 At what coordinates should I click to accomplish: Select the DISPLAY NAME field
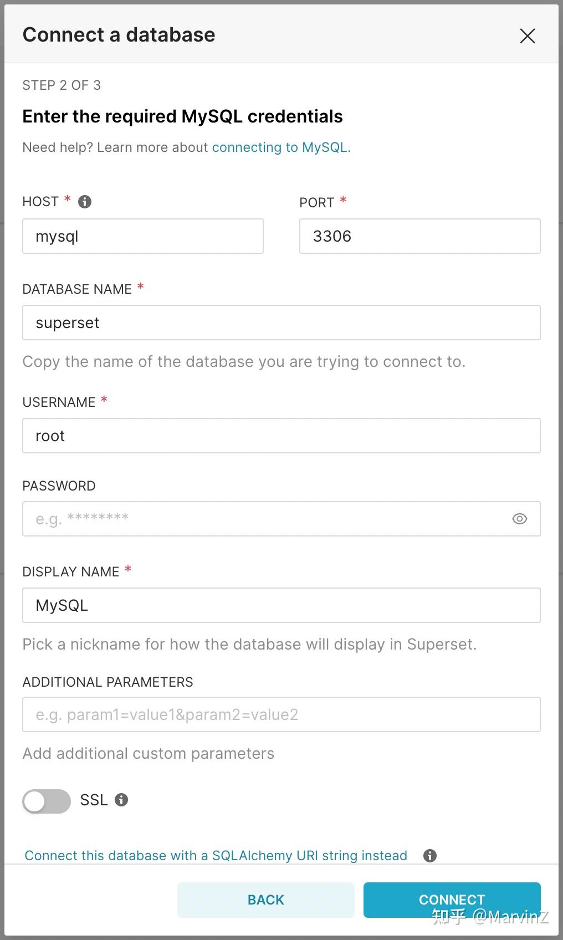(281, 605)
